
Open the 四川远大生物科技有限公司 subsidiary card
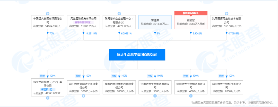click(x=227, y=88)
